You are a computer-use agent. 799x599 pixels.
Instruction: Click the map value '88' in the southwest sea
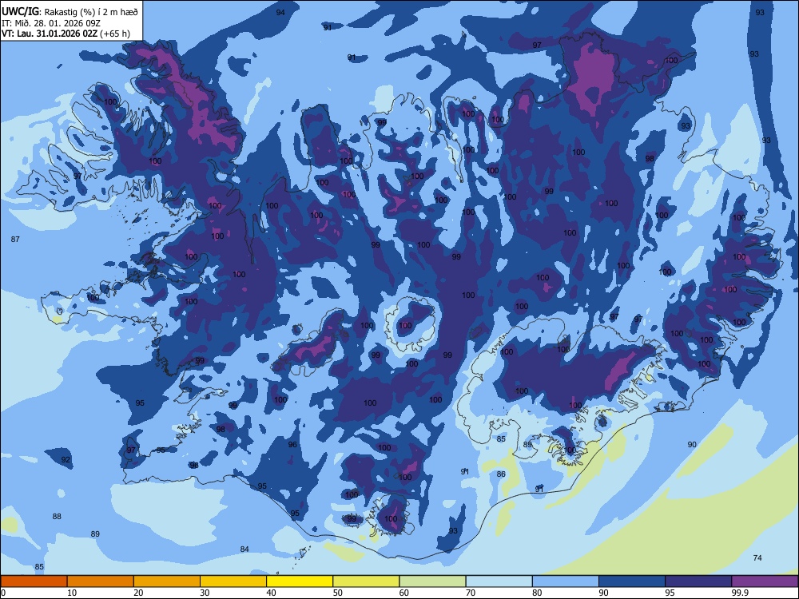[x=57, y=516]
